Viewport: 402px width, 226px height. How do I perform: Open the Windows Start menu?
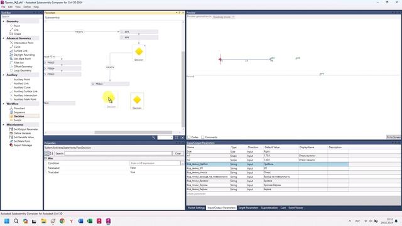coord(7,221)
